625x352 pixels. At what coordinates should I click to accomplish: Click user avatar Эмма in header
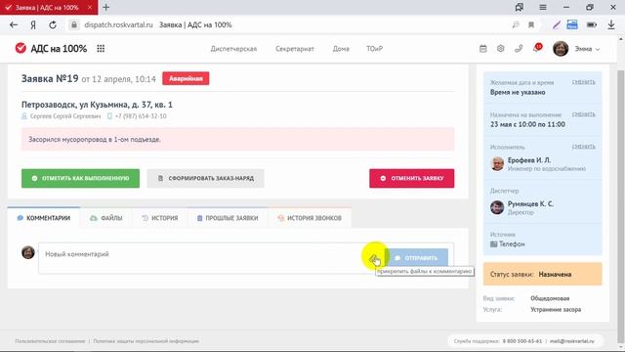561,49
